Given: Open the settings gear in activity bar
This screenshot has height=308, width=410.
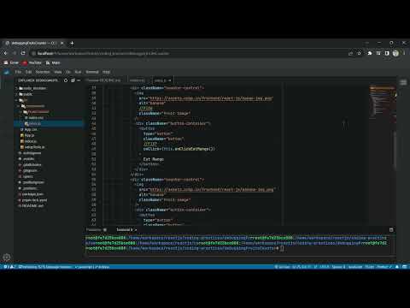Looking at the screenshot, I should pyautogui.click(x=7, y=257).
